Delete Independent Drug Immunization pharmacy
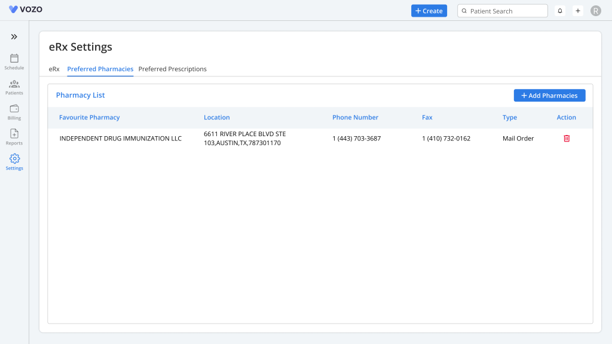The height and width of the screenshot is (344, 612). pos(567,139)
